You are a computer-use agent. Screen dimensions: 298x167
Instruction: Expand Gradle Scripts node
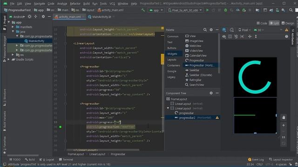(x=9, y=59)
